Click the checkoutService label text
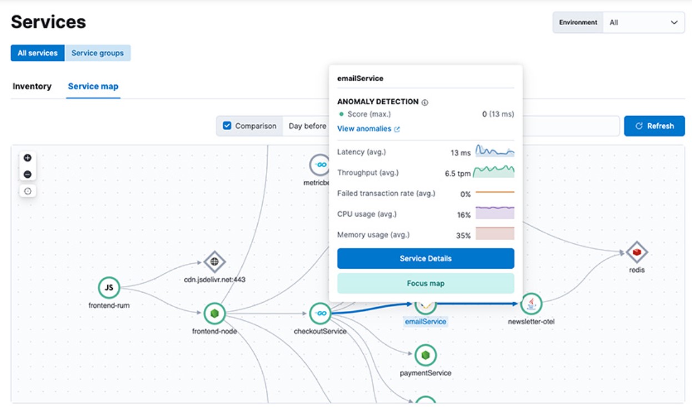Image resolution: width=692 pixels, height=407 pixels. [320, 331]
